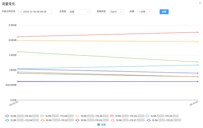The height and width of the screenshot is (128, 203).
Task: Click yellow line data point at 08:10:00
Action: point(198,42)
